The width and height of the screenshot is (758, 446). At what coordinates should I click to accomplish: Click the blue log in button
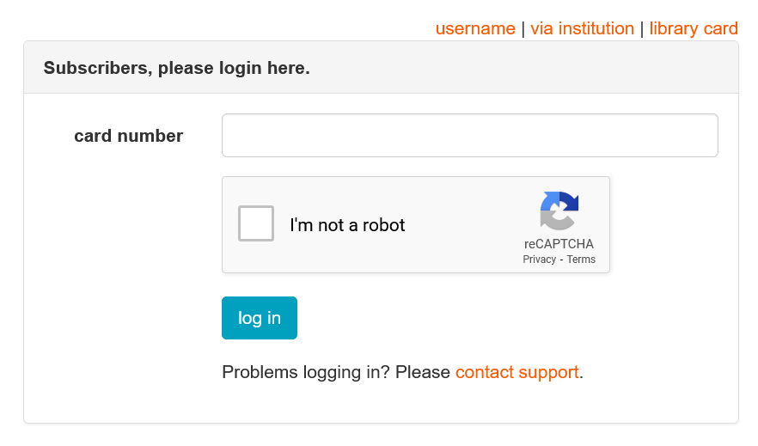pos(260,318)
